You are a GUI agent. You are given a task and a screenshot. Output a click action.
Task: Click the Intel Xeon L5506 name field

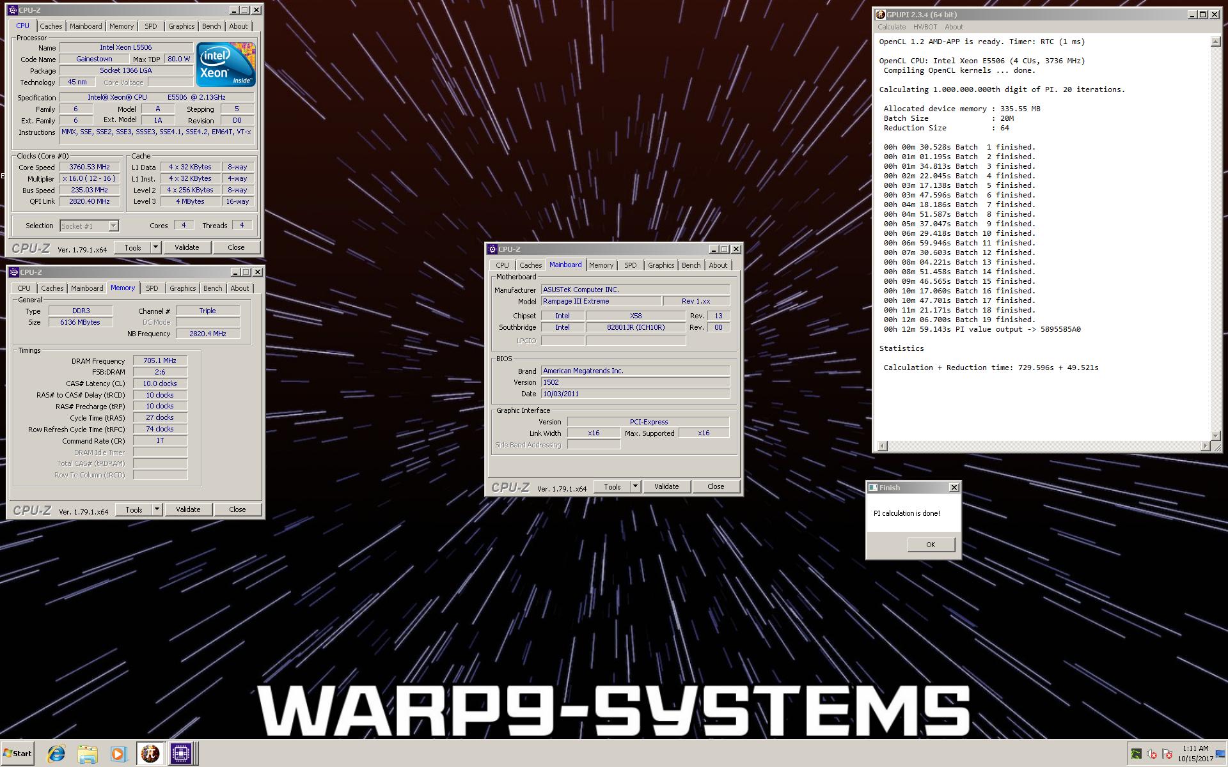point(126,47)
